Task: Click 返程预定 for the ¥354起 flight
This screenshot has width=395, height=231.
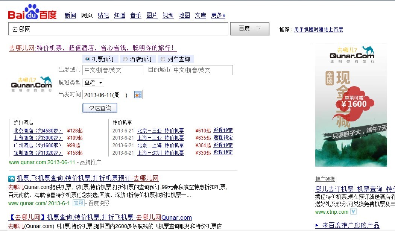Action: click(x=223, y=145)
